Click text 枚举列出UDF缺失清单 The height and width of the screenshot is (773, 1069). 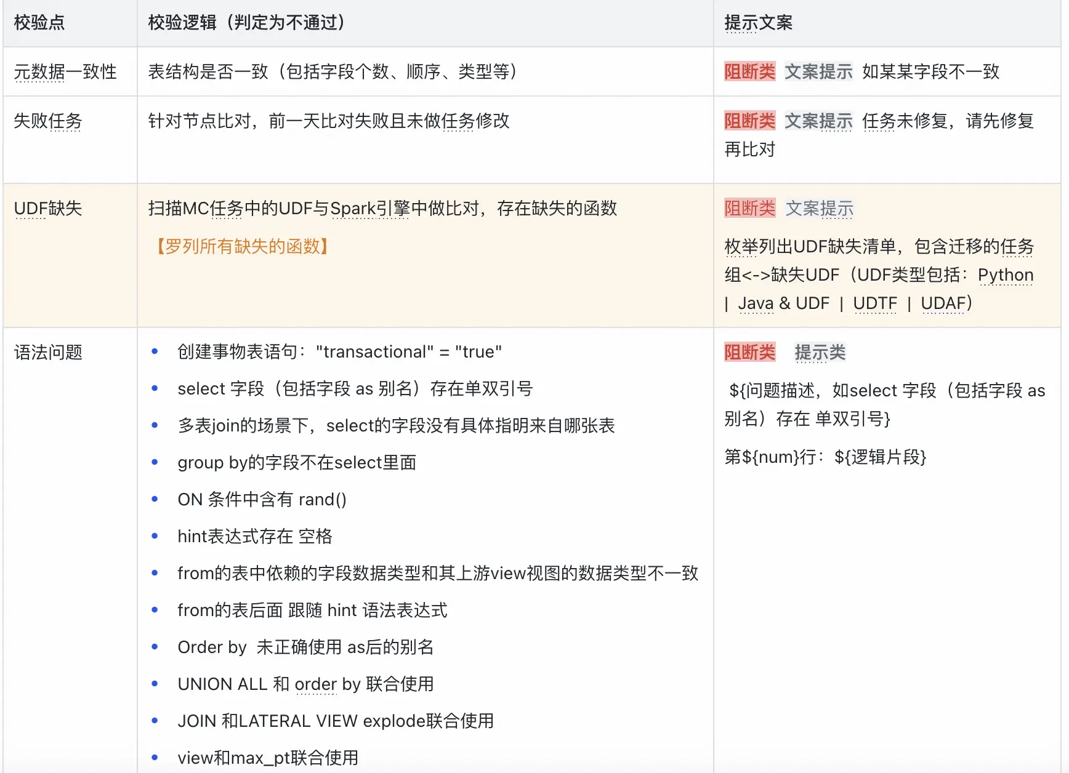click(810, 247)
